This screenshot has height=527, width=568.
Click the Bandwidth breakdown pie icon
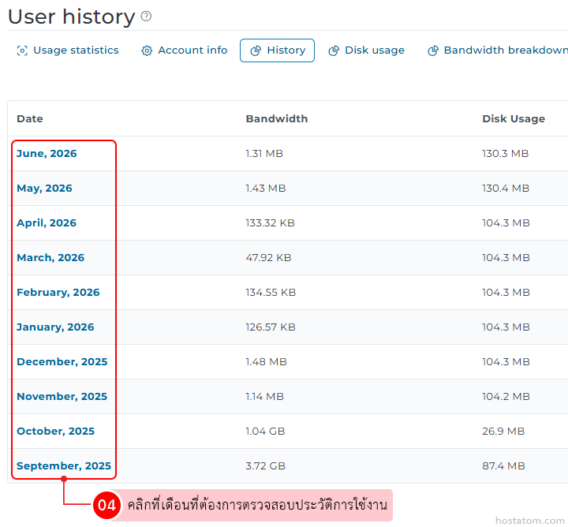pos(433,50)
